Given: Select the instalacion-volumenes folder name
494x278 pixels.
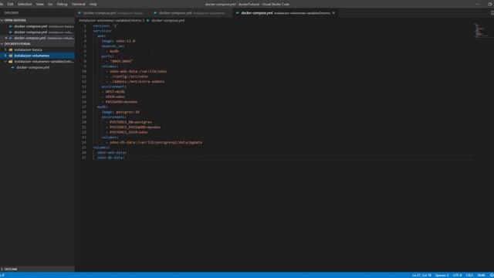Looking at the screenshot, I should (x=32, y=56).
